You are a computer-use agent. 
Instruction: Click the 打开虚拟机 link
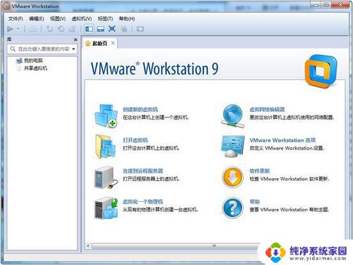point(136,140)
